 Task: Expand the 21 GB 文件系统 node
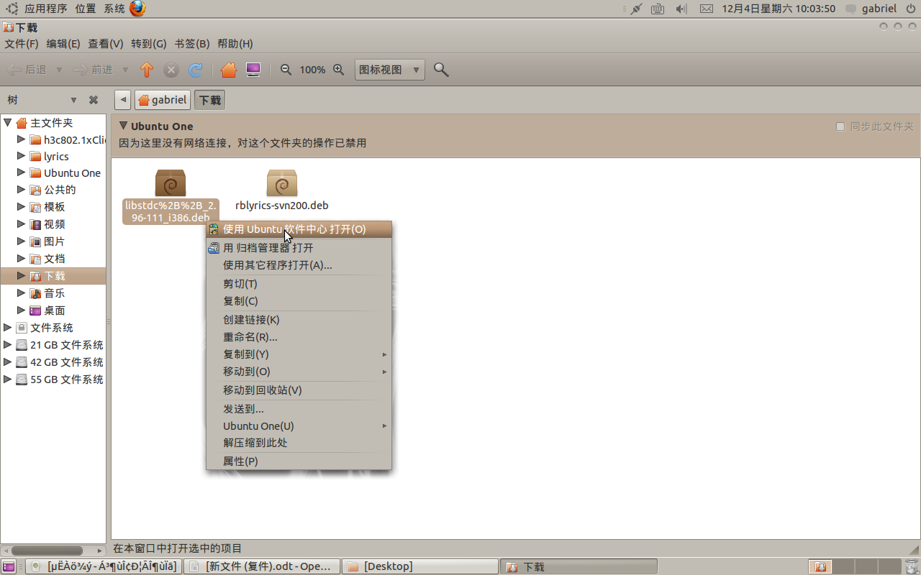tap(8, 344)
